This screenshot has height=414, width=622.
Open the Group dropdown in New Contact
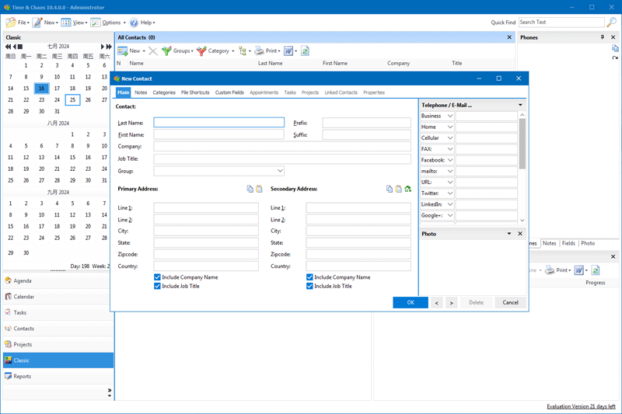(280, 171)
